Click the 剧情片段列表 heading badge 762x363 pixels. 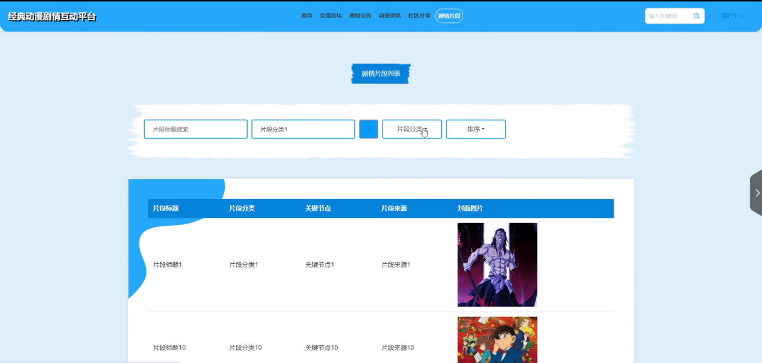coord(381,74)
